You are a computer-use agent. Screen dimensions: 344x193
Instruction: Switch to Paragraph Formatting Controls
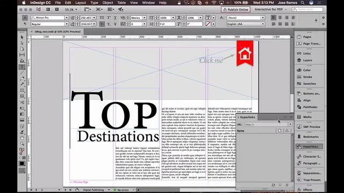(25, 24)
